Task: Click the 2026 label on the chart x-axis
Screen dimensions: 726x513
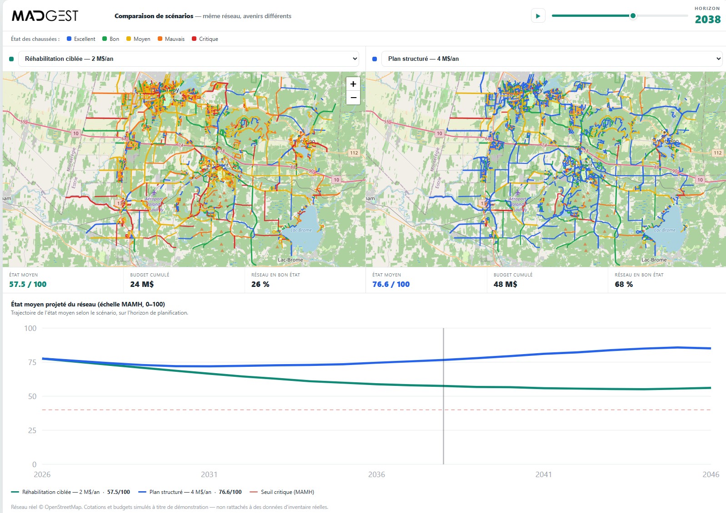Action: (x=42, y=474)
